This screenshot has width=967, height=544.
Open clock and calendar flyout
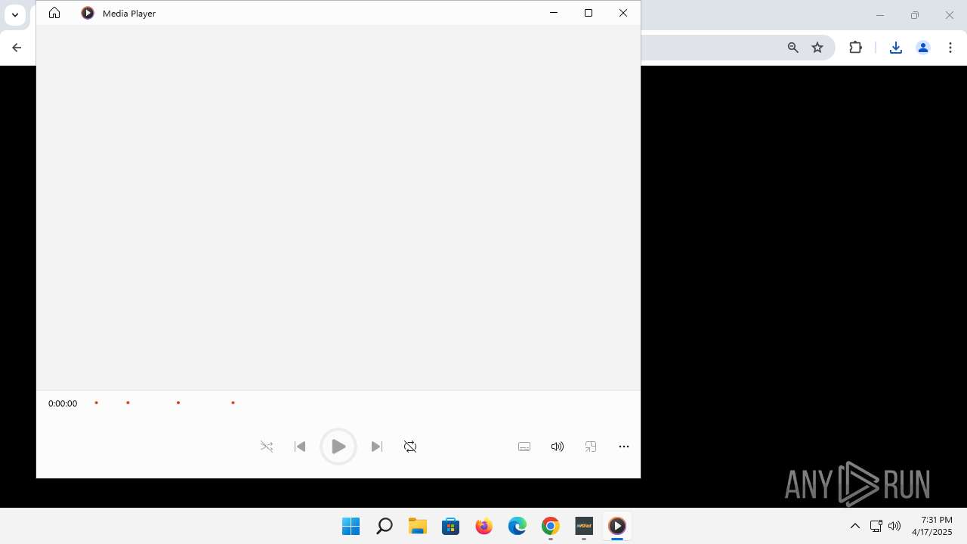coord(932,526)
